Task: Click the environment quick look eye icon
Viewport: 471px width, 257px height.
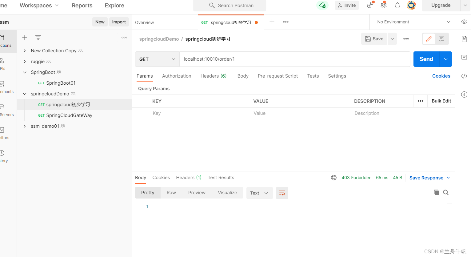Action: click(464, 22)
